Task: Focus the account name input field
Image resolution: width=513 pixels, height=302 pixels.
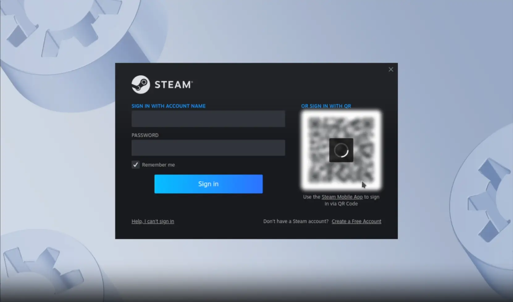Action: [208, 119]
